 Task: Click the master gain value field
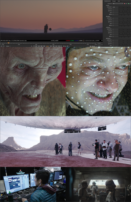point(115,13)
